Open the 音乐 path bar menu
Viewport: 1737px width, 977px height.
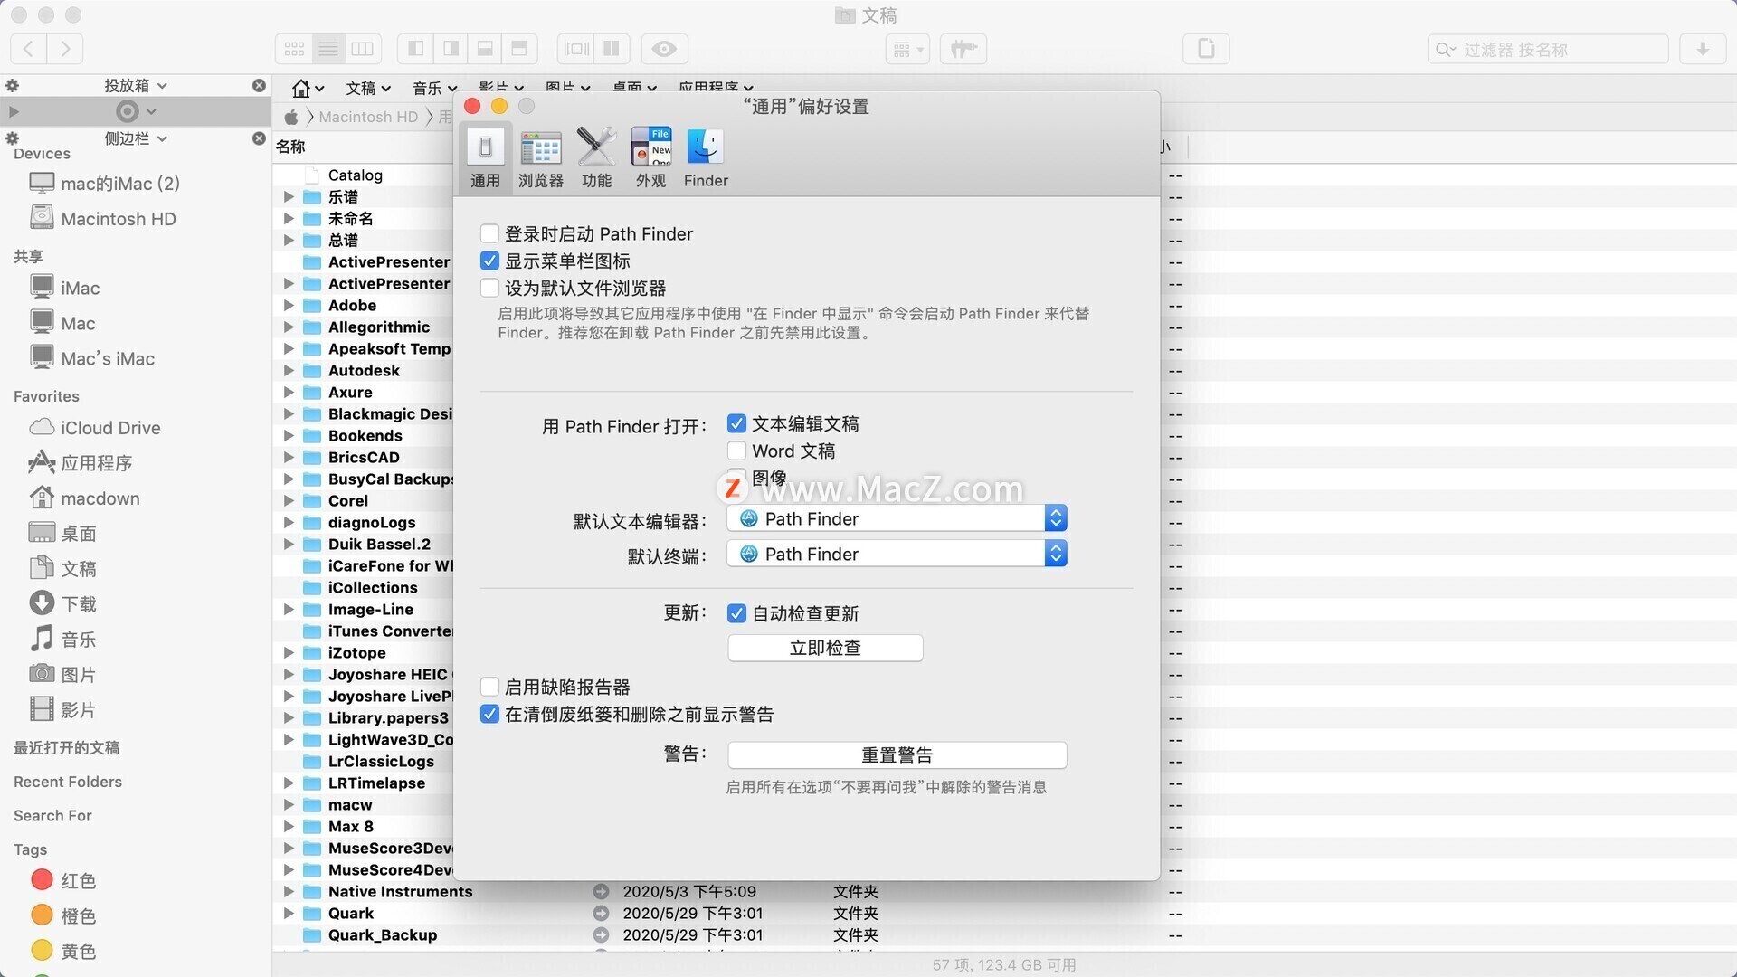[x=435, y=88]
